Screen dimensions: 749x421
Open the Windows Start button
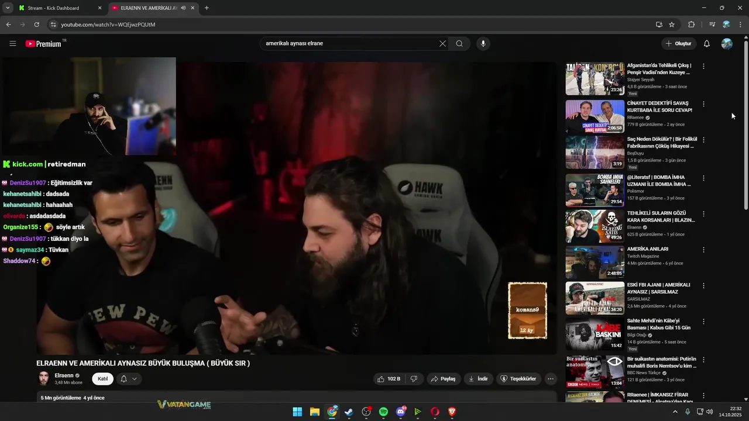point(297,412)
